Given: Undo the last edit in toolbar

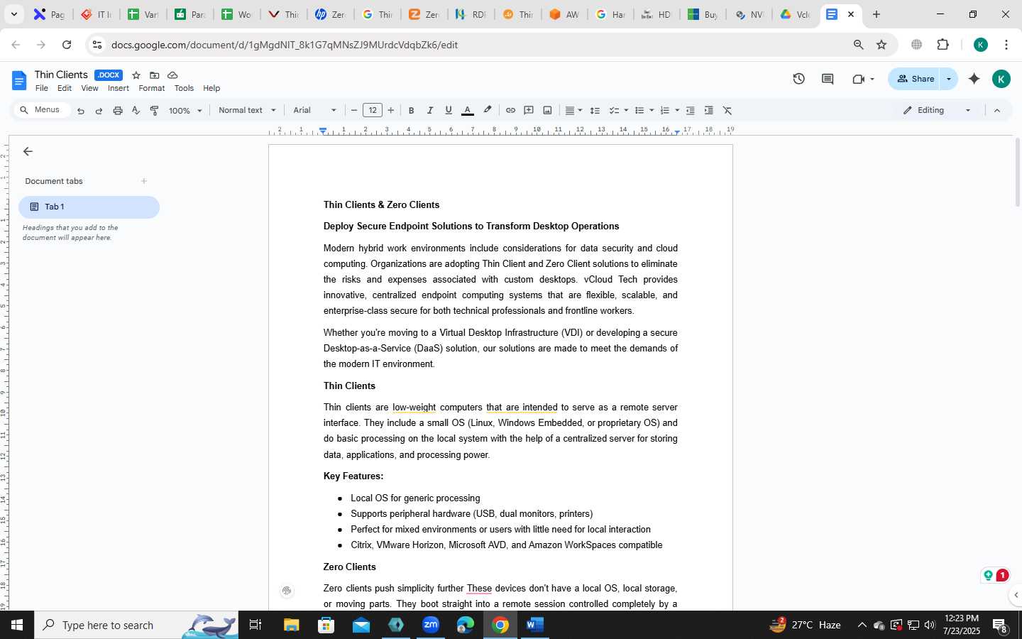Looking at the screenshot, I should (x=81, y=111).
